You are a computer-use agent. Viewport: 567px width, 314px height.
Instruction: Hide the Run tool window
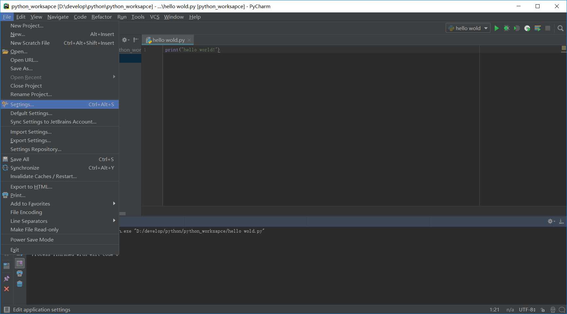(561, 221)
